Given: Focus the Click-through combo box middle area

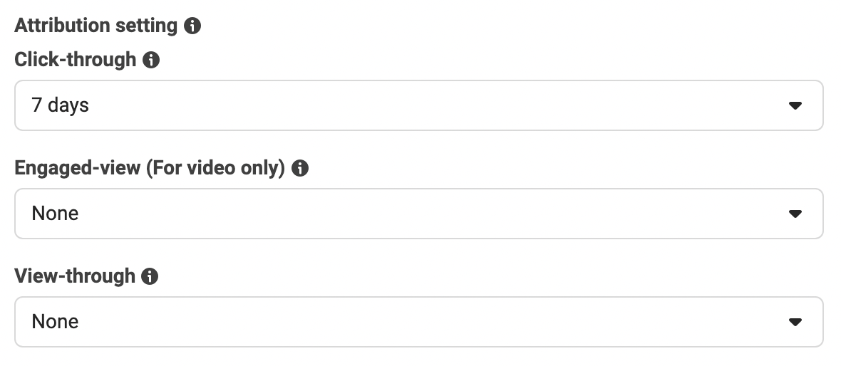Looking at the screenshot, I should coord(419,105).
